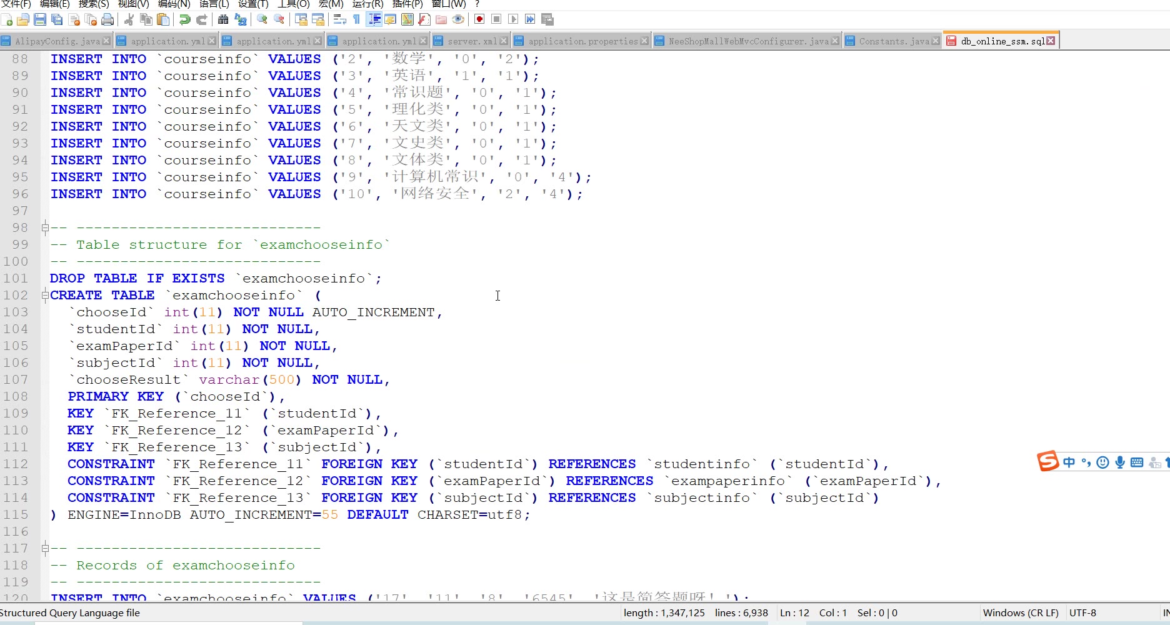Open the 插件(P) plugins menu
This screenshot has width=1170, height=625.
point(407,4)
